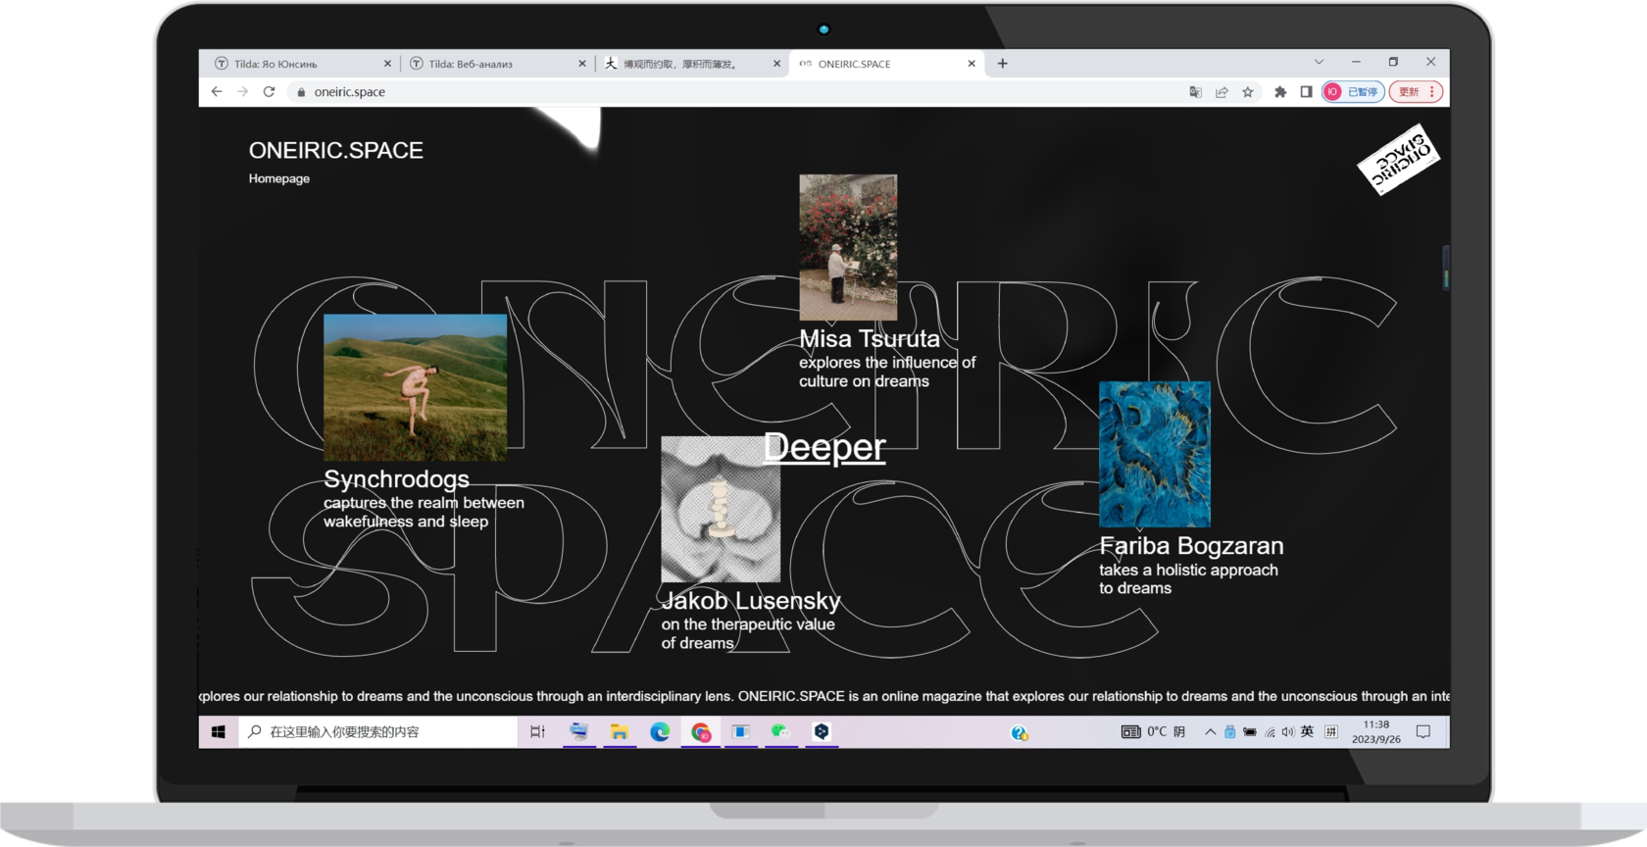This screenshot has width=1647, height=847.
Task: Click the red 更新 update button
Action: click(x=1417, y=92)
